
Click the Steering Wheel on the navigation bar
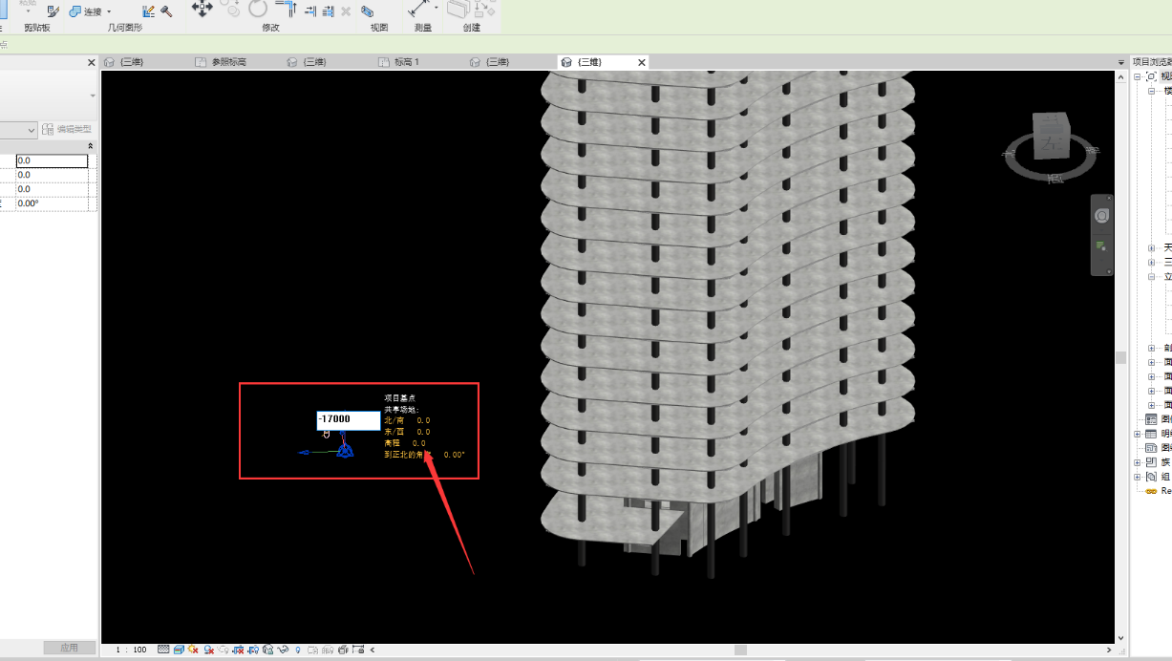pyautogui.click(x=1101, y=217)
